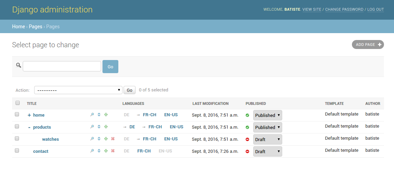The image size is (394, 178).
Task: Click the magnifier icon in home row
Action: [92, 115]
